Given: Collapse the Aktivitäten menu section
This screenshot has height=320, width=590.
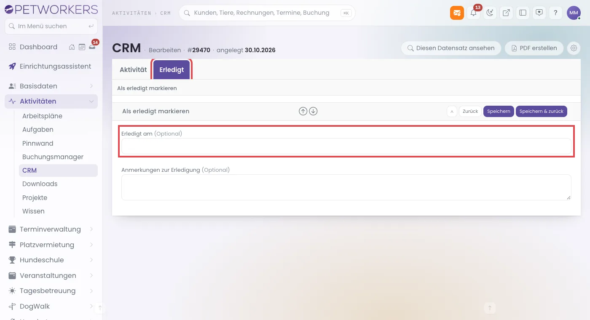Looking at the screenshot, I should (51, 101).
